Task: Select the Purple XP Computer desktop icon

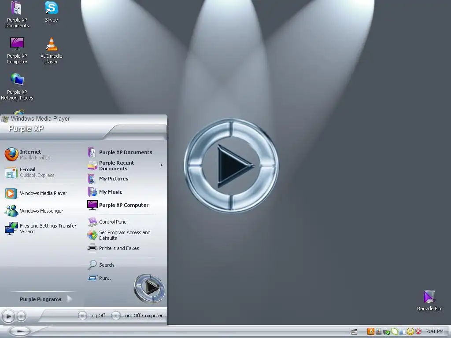Action: pos(17,51)
